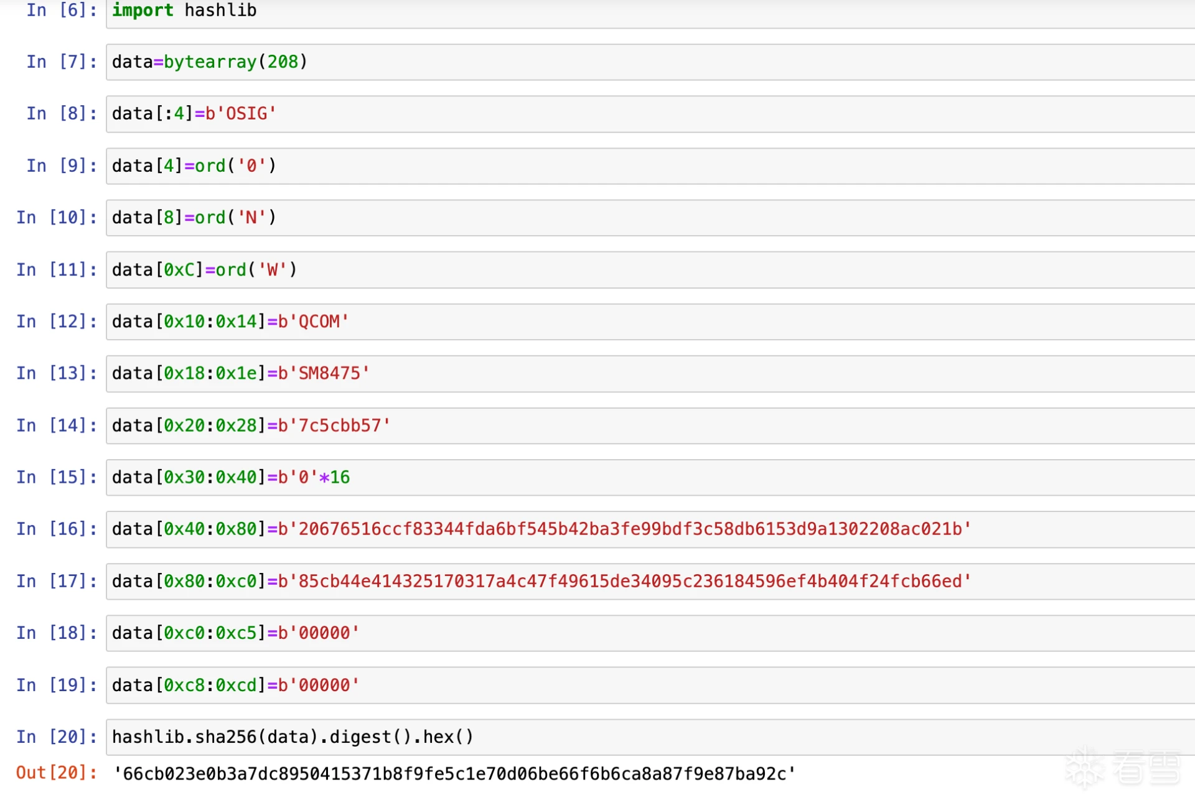Click the import hashlib code cell
The width and height of the screenshot is (1195, 805).
click(x=650, y=12)
